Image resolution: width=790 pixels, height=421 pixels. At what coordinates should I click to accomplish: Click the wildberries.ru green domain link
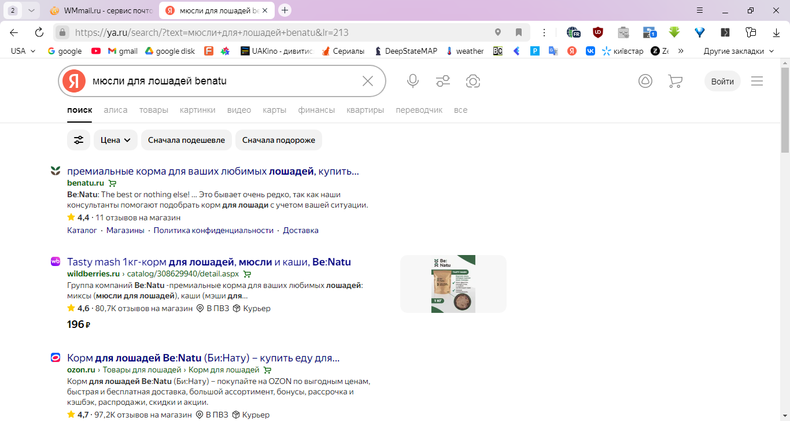(93, 274)
